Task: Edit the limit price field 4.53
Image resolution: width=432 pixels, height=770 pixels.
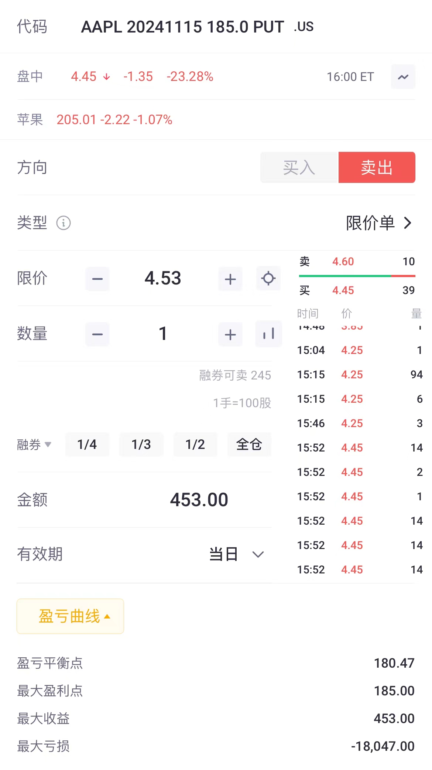Action: (x=163, y=278)
